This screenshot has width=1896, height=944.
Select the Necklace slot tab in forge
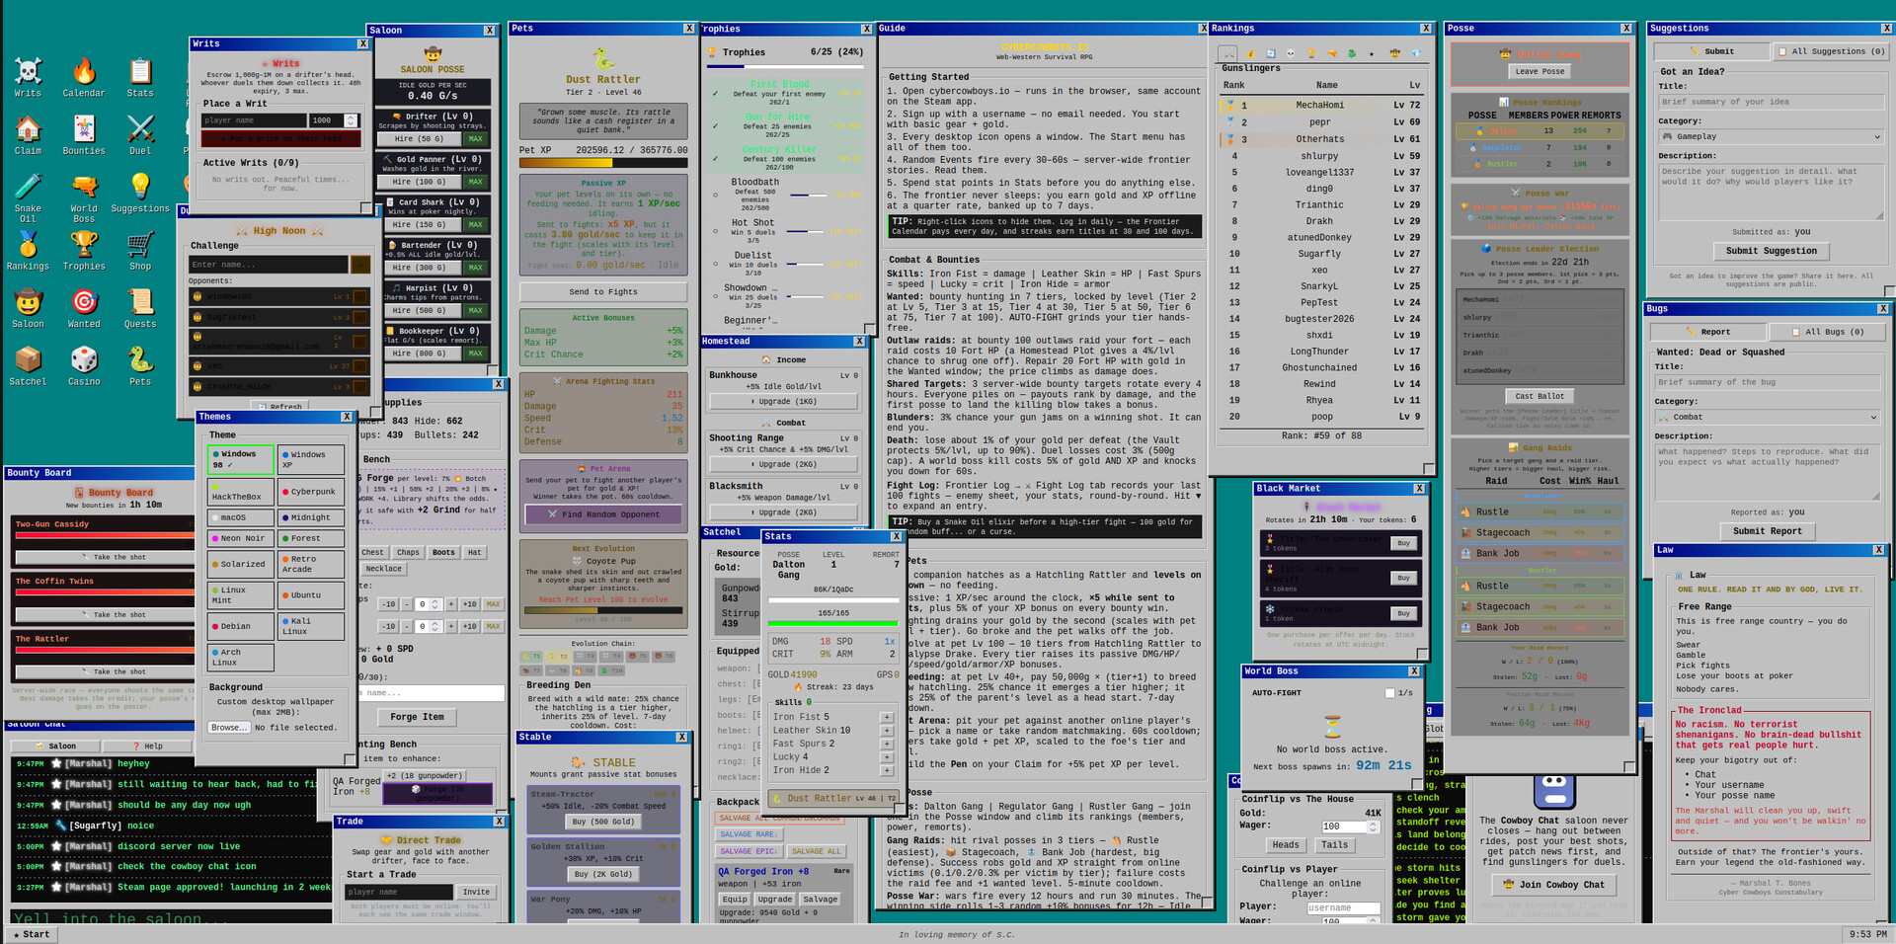point(383,569)
